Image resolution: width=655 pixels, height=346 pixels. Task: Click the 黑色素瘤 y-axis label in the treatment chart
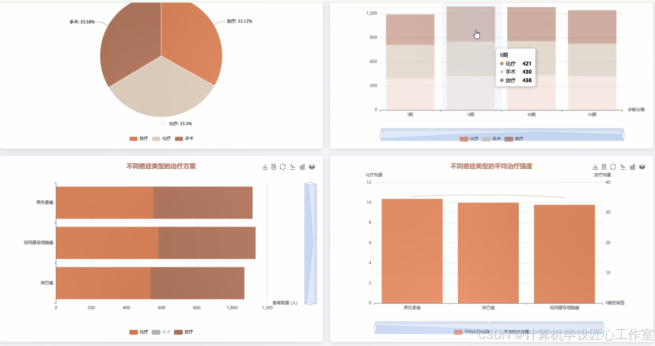pos(45,203)
